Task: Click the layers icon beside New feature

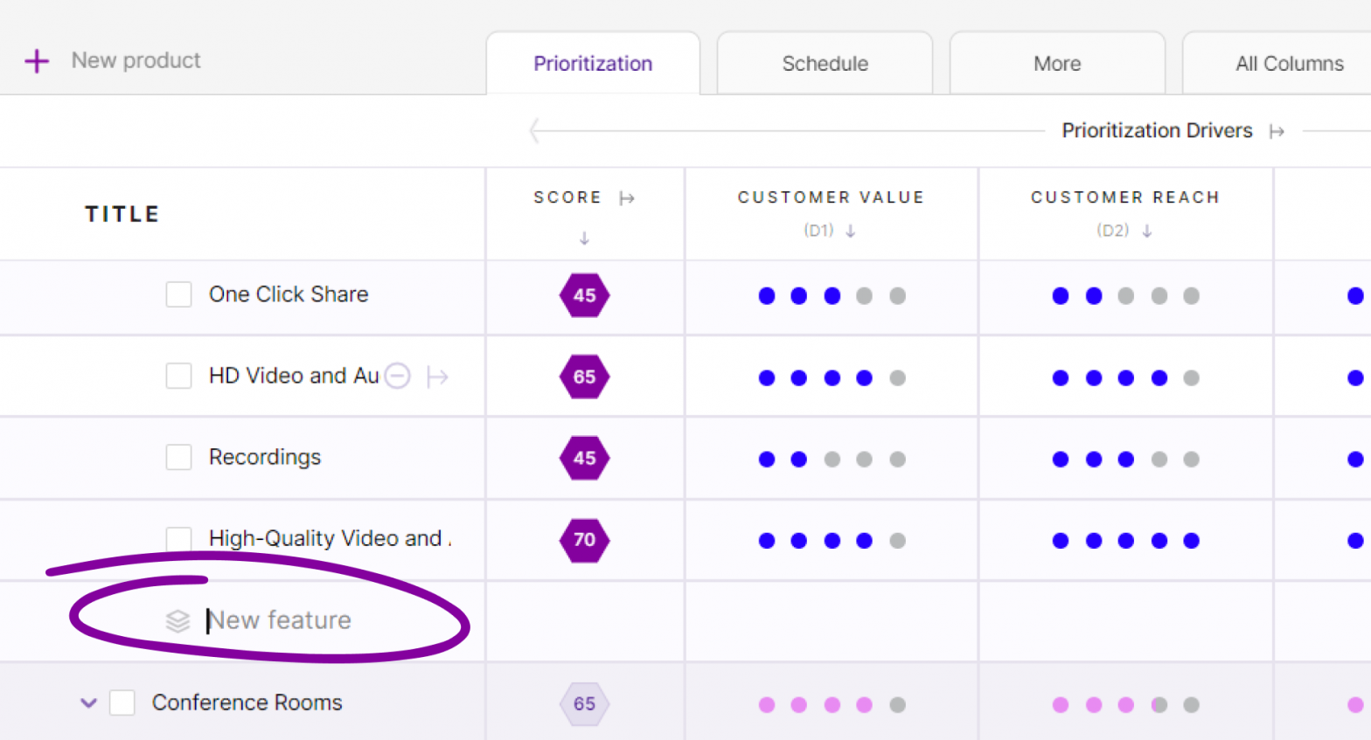Action: click(x=177, y=621)
